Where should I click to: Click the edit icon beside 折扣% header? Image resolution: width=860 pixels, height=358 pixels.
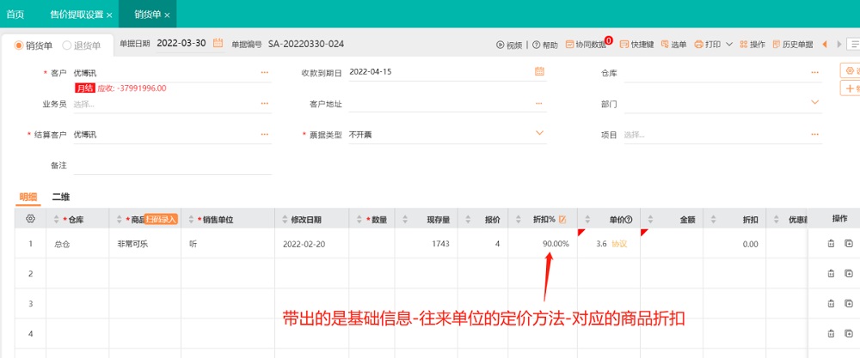click(562, 220)
